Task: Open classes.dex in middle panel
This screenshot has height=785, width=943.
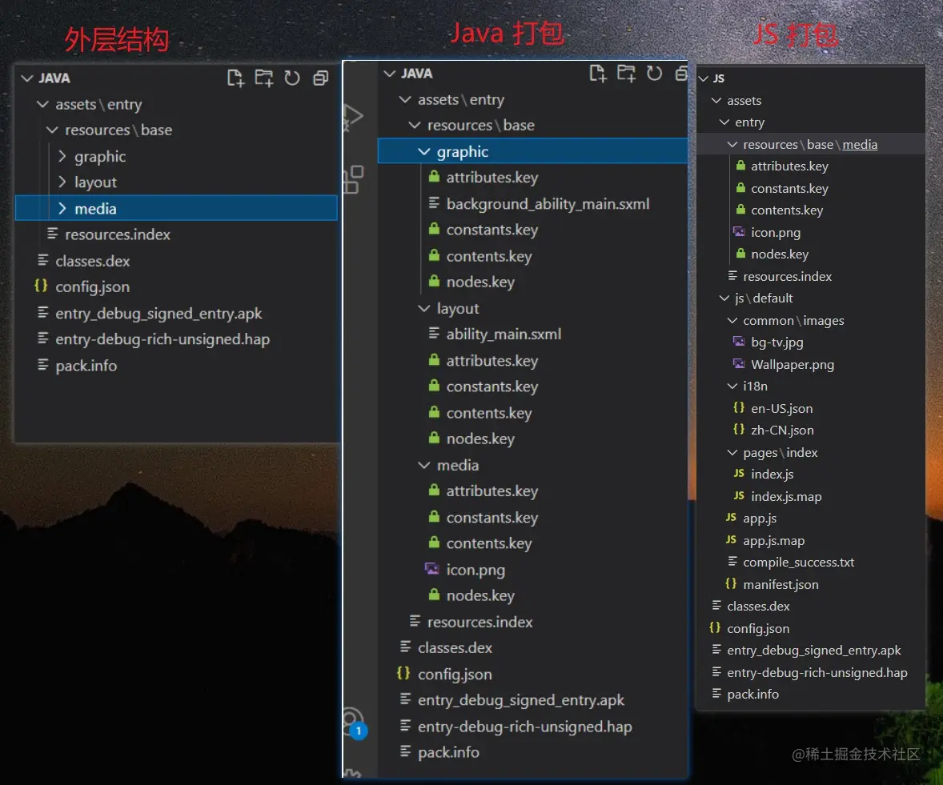Action: click(x=455, y=648)
